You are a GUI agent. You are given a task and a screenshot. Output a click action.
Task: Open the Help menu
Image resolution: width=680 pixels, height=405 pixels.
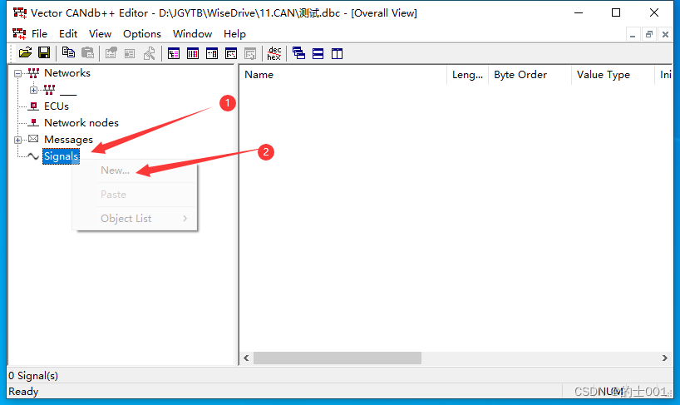[234, 34]
